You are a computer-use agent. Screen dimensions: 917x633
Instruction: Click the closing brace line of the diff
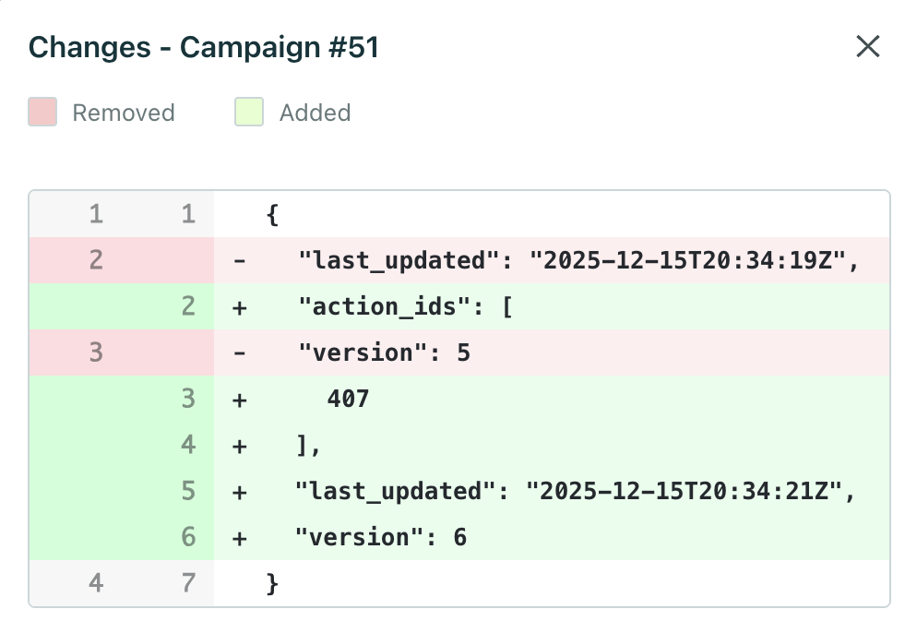272,583
